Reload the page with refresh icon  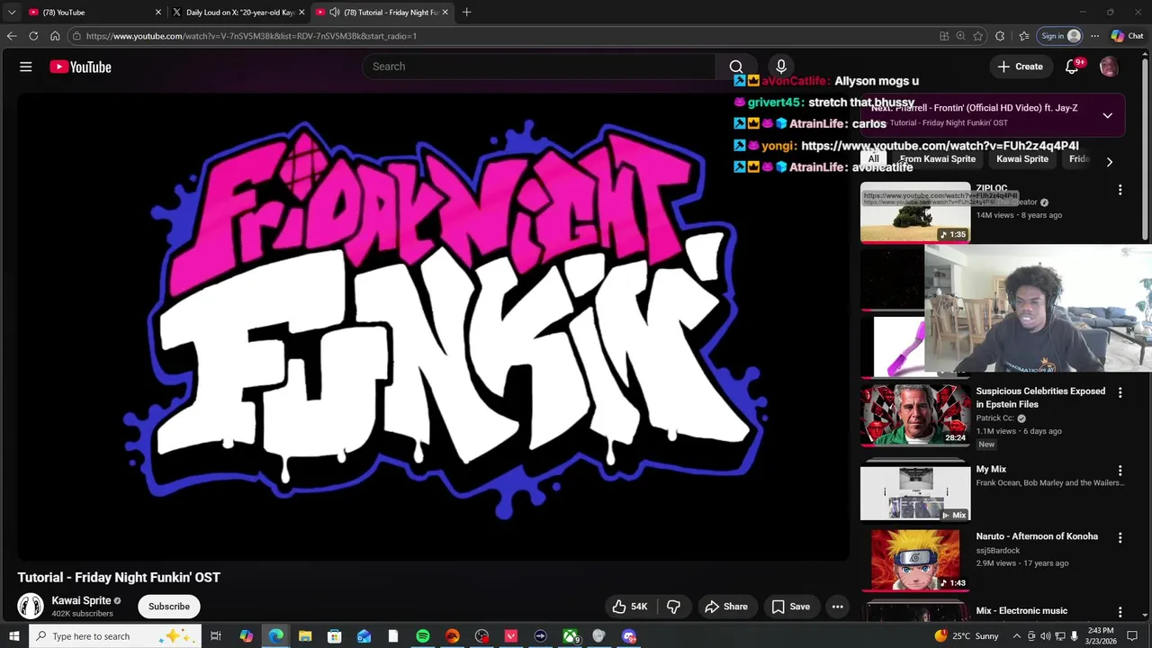(x=33, y=36)
